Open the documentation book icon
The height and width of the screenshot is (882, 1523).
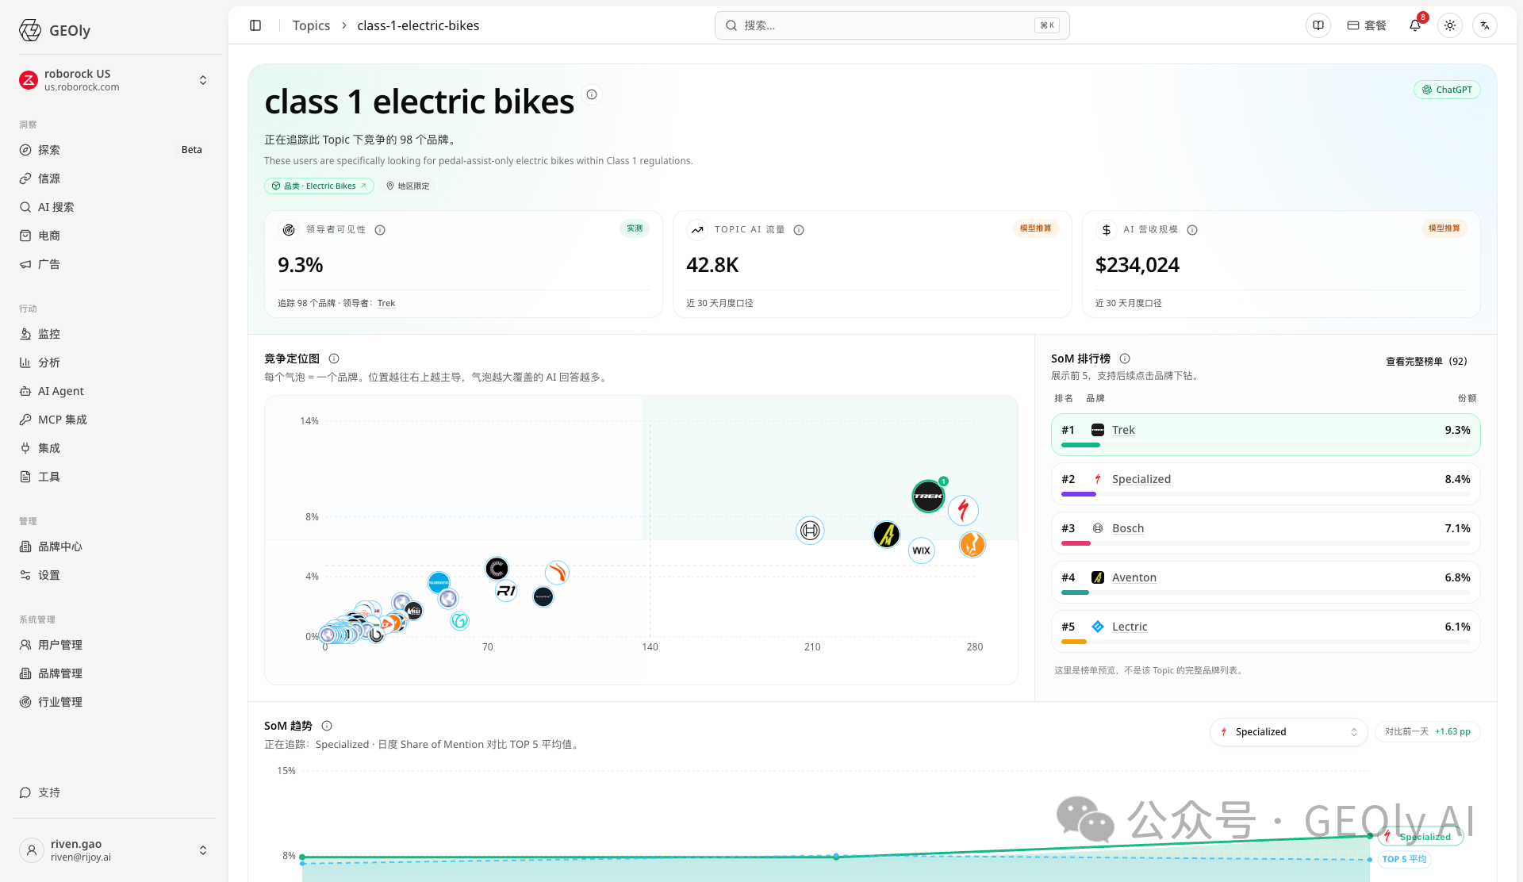[1318, 25]
